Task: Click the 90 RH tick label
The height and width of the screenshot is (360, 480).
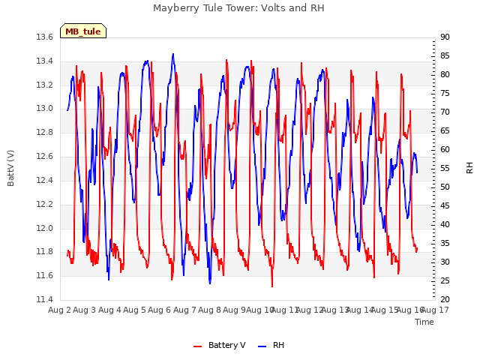Action: pos(445,37)
